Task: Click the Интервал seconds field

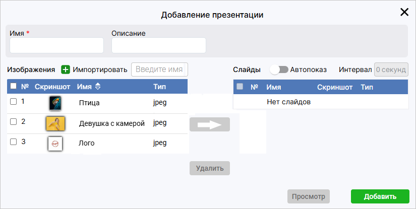Action: coord(391,69)
